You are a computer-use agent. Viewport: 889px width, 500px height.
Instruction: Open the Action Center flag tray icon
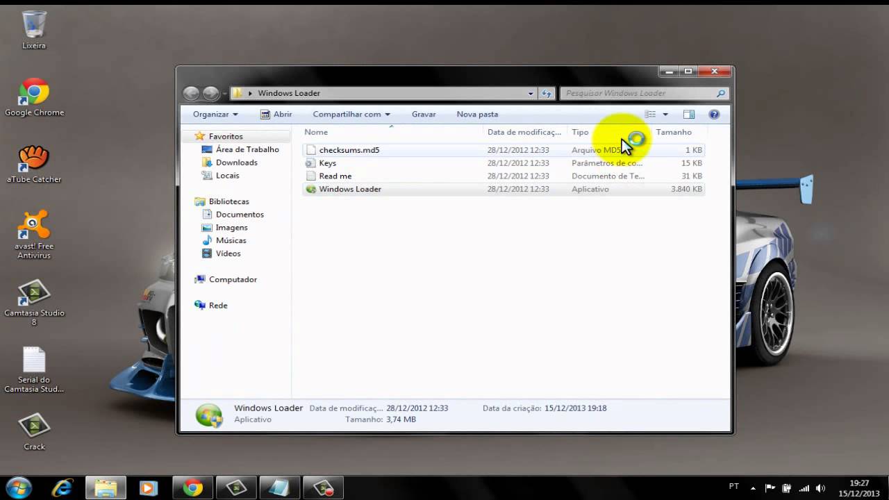770,487
